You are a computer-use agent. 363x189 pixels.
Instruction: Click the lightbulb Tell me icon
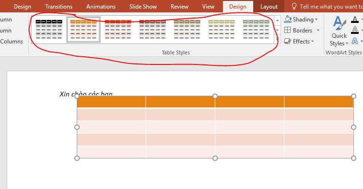[294, 6]
